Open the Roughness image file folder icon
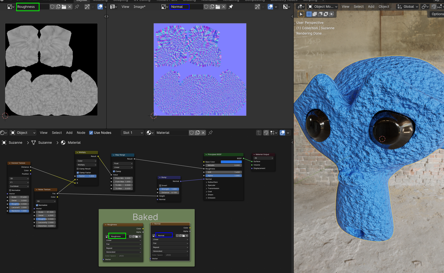This screenshot has height=273, width=444. 64,7
